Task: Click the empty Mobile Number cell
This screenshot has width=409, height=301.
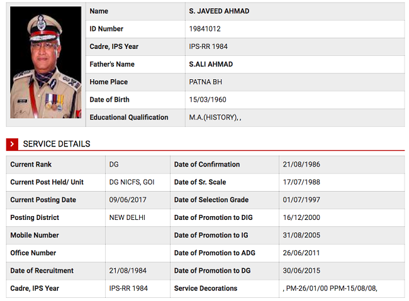Action: pyautogui.click(x=138, y=235)
